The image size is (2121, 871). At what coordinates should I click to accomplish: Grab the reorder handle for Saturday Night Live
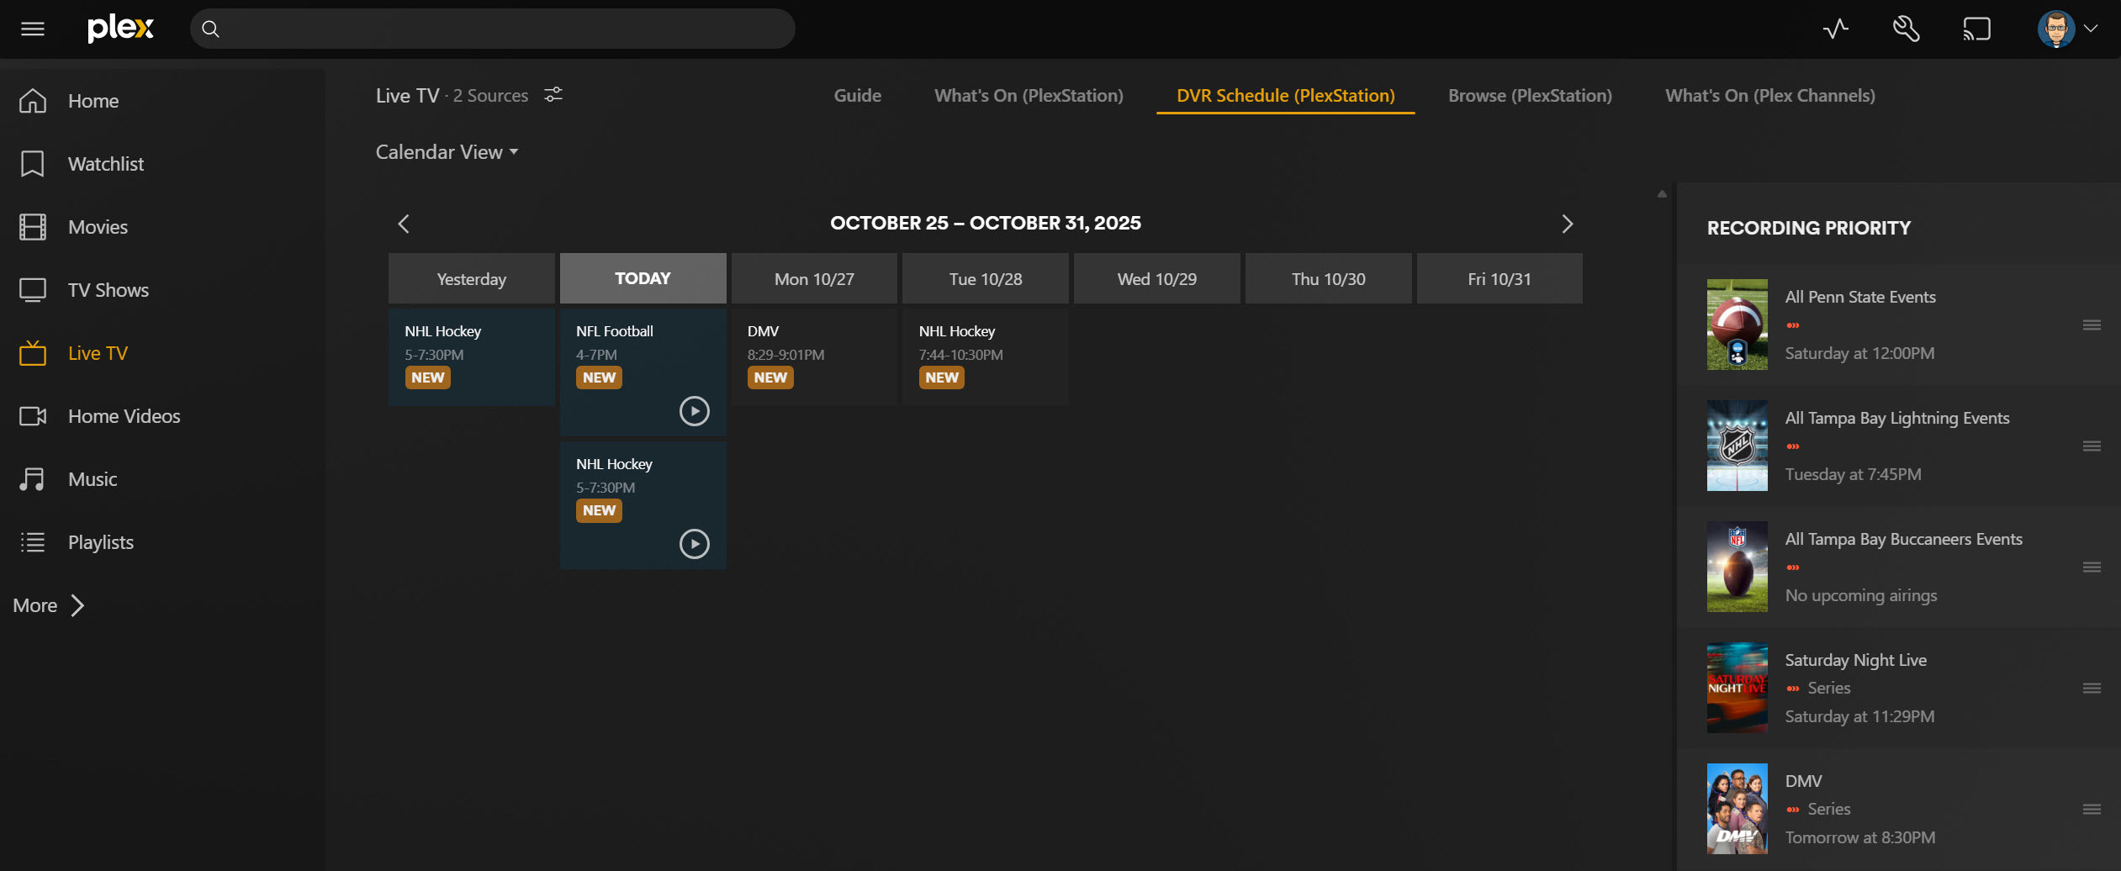coord(2092,689)
